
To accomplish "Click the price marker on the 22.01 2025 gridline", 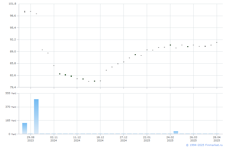I will [147, 50].
